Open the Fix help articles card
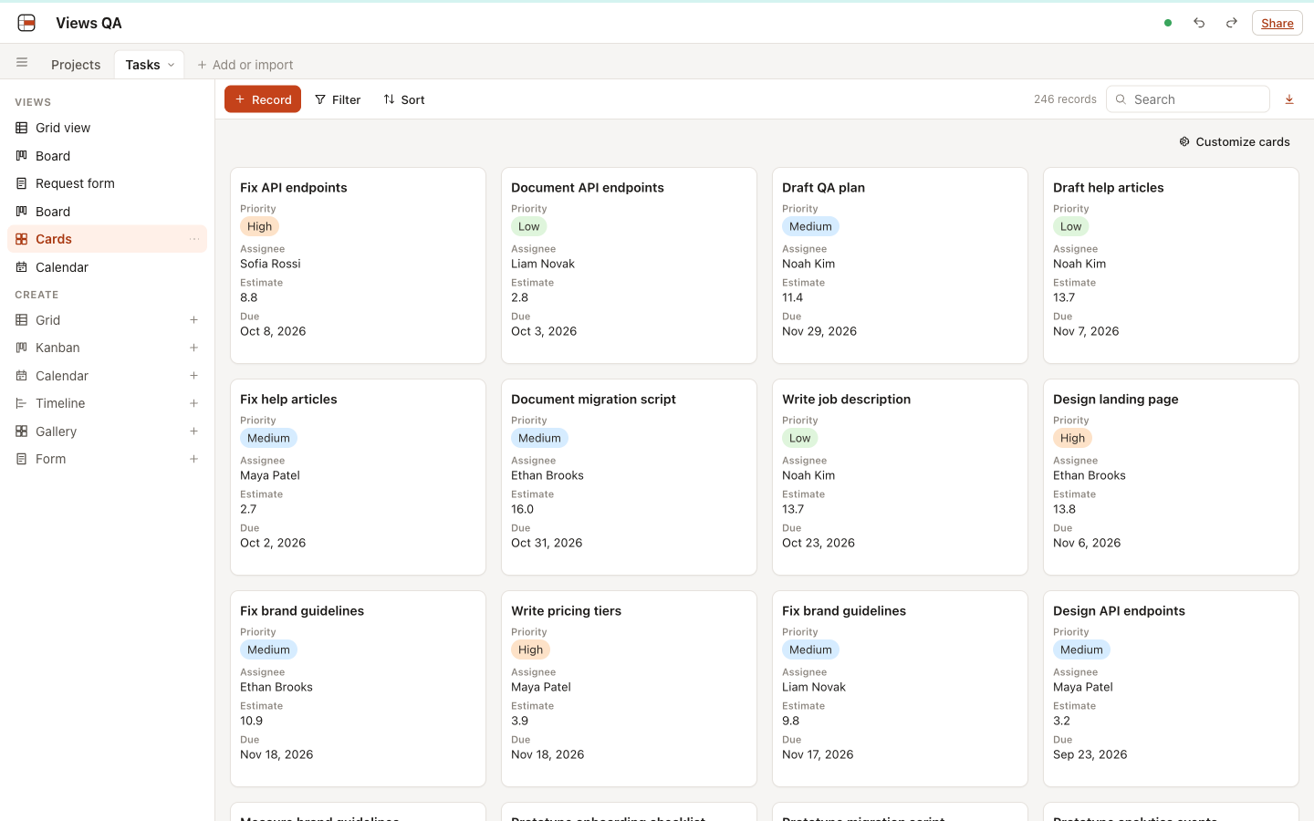 tap(358, 477)
